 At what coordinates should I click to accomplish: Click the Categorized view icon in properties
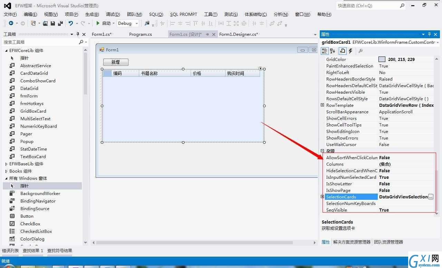pyautogui.click(x=325, y=51)
